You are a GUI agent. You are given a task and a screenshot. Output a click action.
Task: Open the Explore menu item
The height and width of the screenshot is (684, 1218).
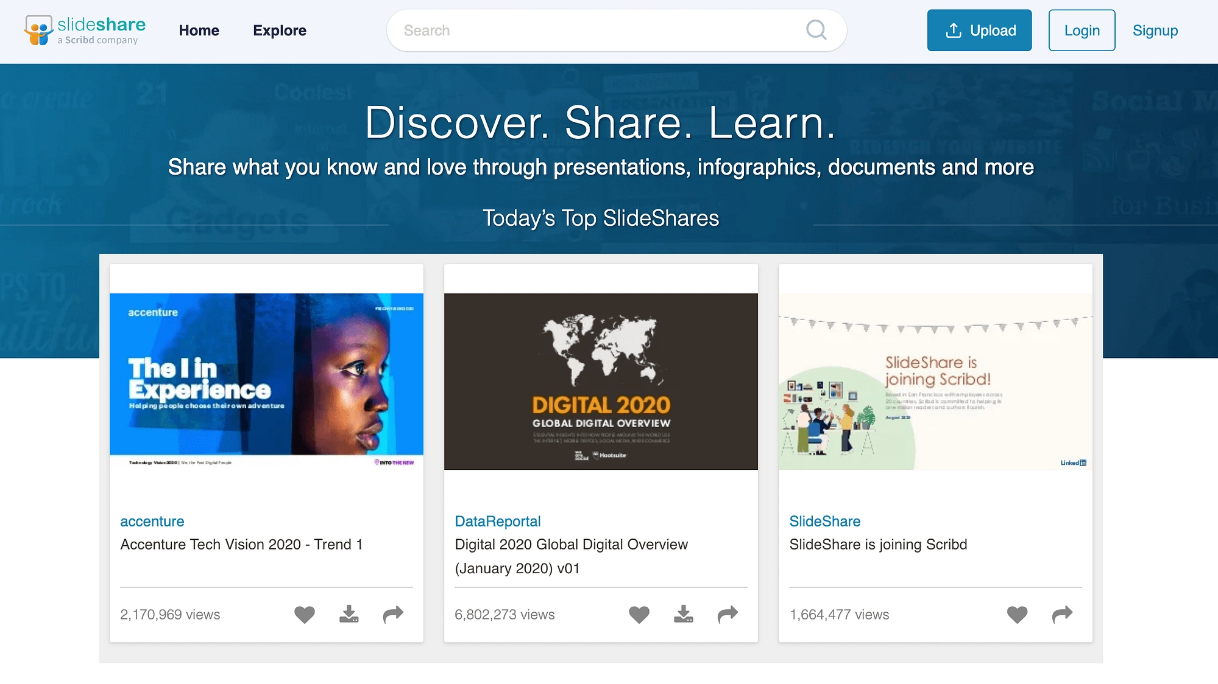point(280,30)
